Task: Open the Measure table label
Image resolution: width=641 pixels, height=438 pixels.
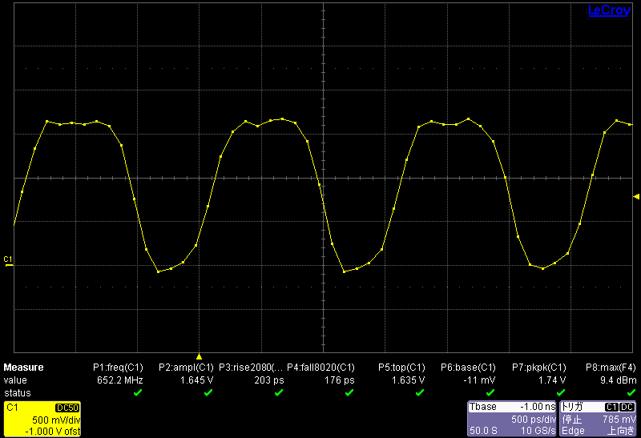Action: point(23,368)
